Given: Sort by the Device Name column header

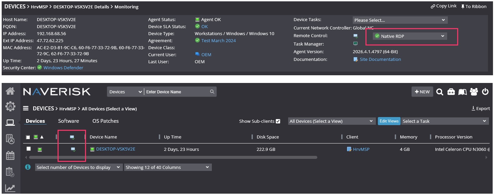Looking at the screenshot, I should click(103, 137).
